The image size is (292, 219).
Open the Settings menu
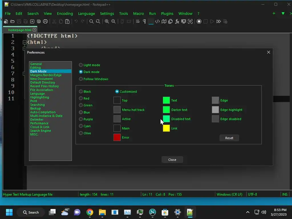(107, 13)
